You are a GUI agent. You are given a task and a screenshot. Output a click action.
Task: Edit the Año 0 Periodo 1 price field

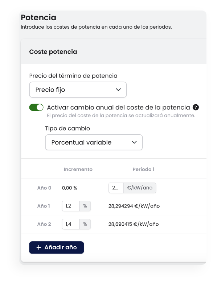click(116, 188)
